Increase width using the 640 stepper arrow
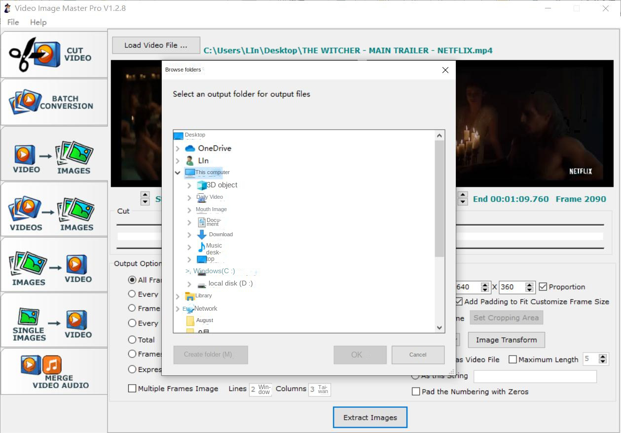Image resolution: width=621 pixels, height=433 pixels. point(486,284)
